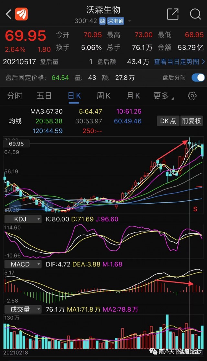Click after-hours amount 43.4万
Screen dimensions: 207x361
138,62
